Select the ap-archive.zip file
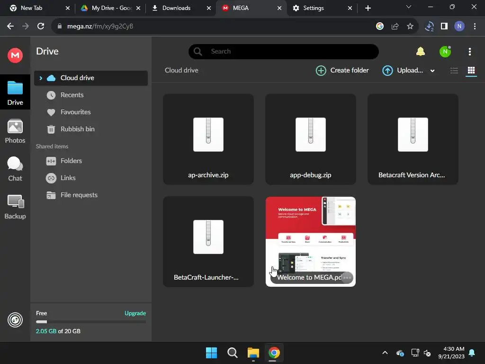Viewport: 485px width, 364px height. (x=208, y=139)
